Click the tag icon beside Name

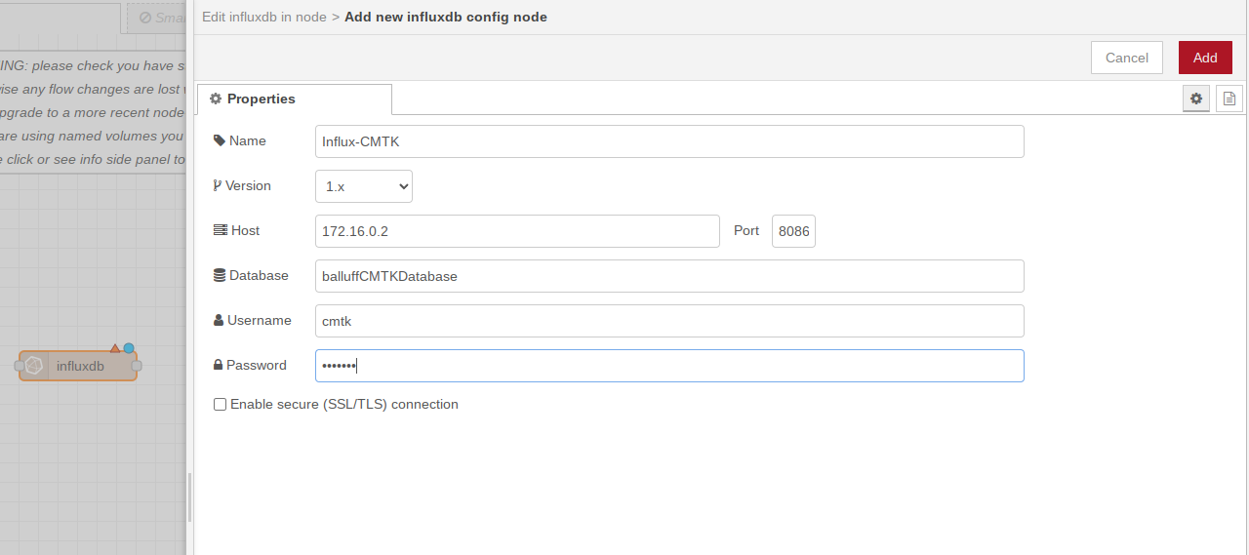219,141
